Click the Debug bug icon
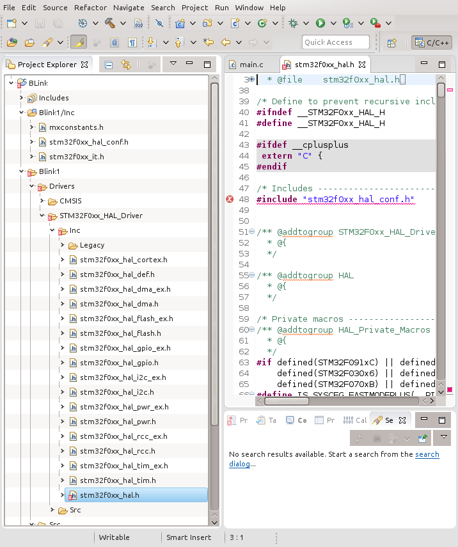Viewport: 458px width, 547px height. 293,23
